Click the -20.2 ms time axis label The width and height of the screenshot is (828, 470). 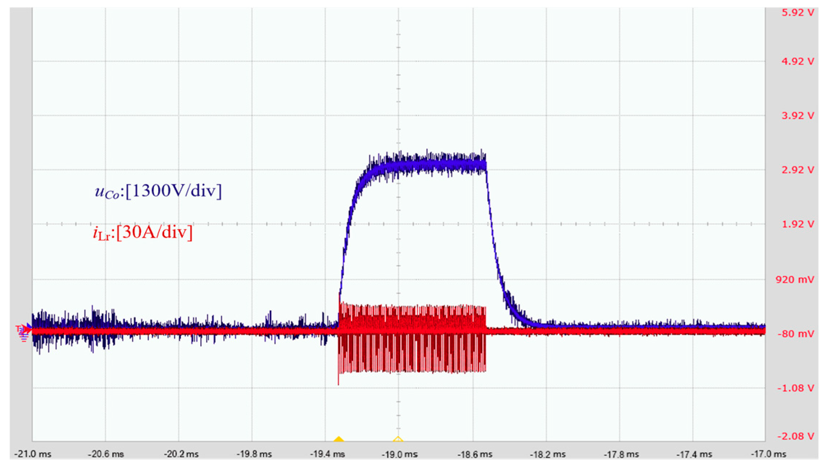pos(181,454)
